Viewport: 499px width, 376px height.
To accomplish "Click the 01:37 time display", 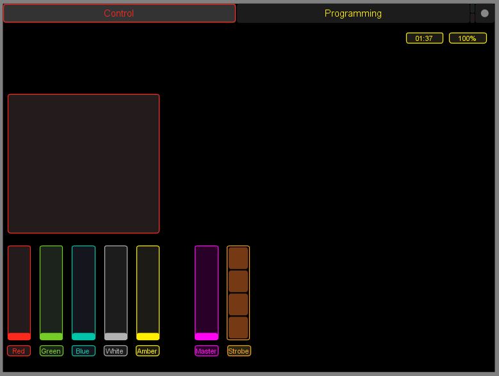I will [425, 38].
